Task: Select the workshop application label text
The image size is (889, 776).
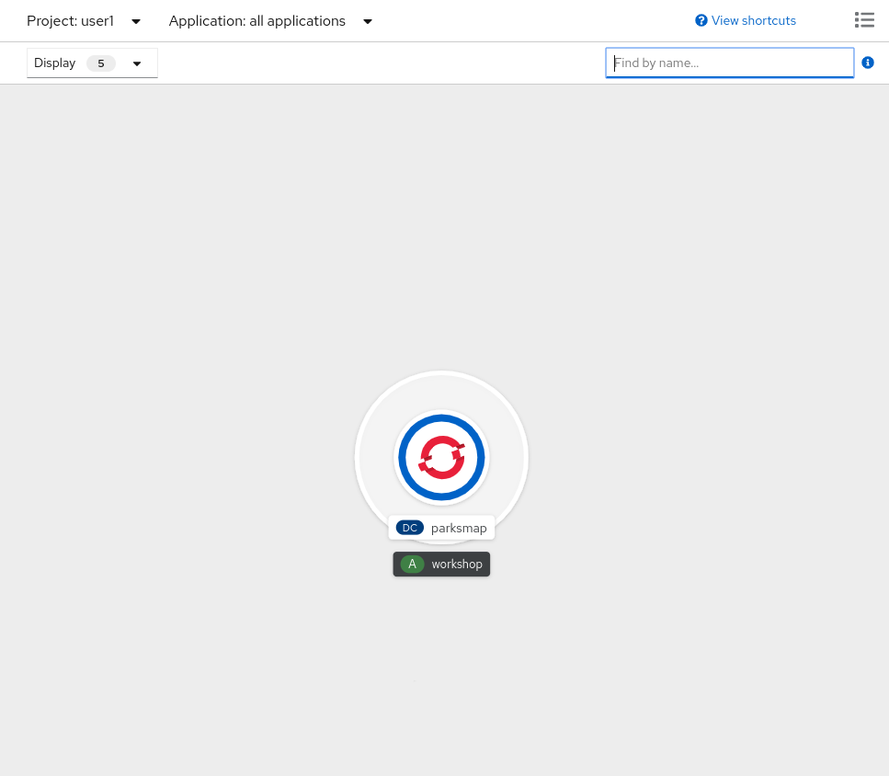Action: (x=457, y=564)
